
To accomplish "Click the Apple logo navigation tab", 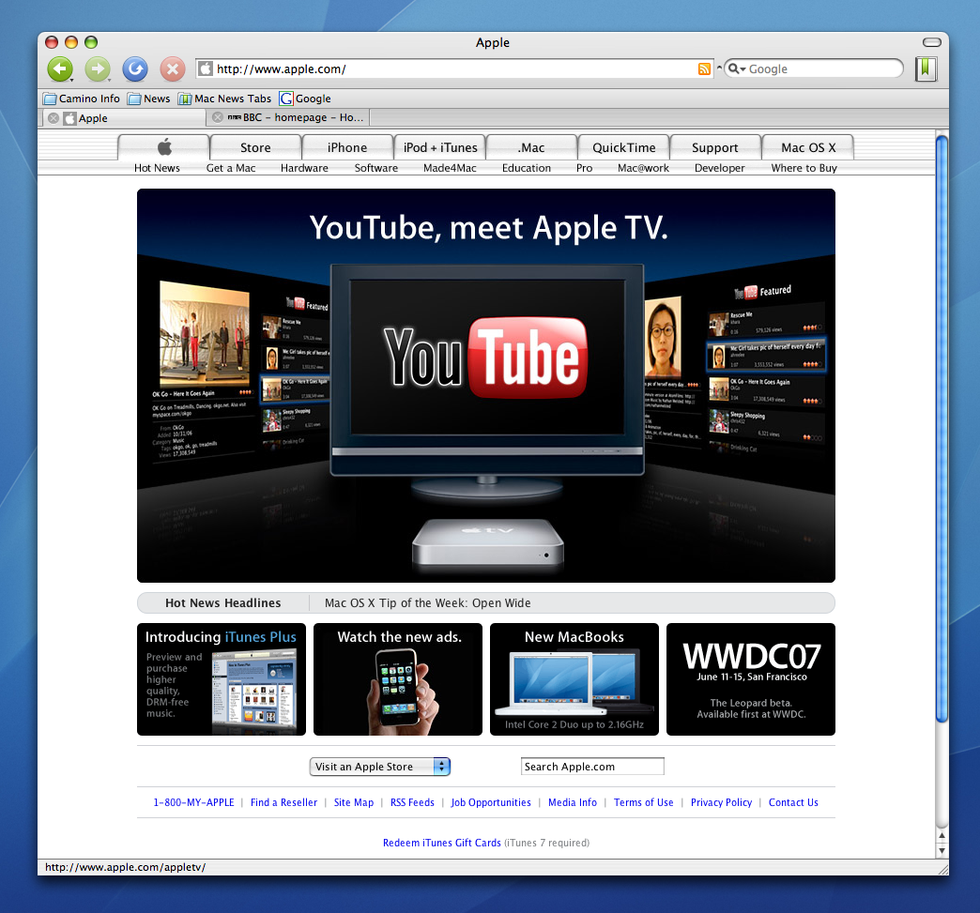I will coord(163,147).
